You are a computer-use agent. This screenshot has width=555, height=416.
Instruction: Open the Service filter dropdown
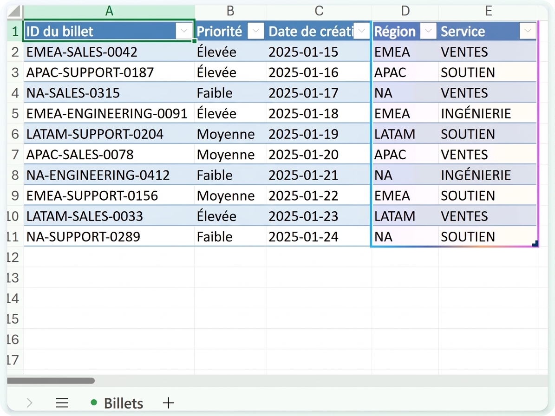pos(528,31)
